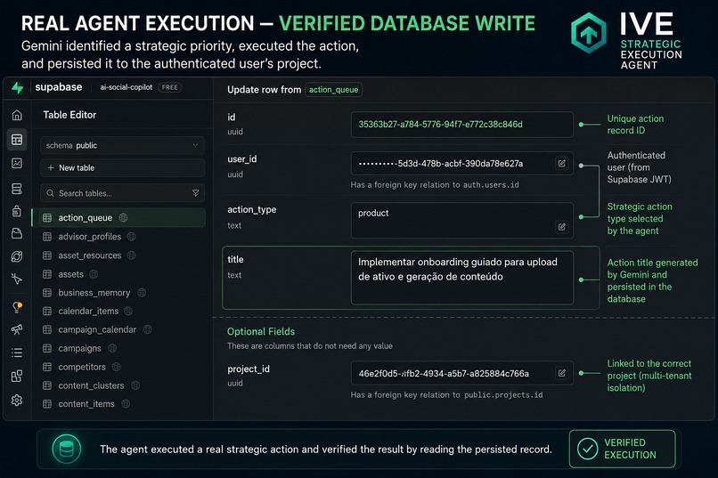This screenshot has height=478, width=718.
Task: Open Project Settings gear icon in the sidebar
Action: pos(17,401)
